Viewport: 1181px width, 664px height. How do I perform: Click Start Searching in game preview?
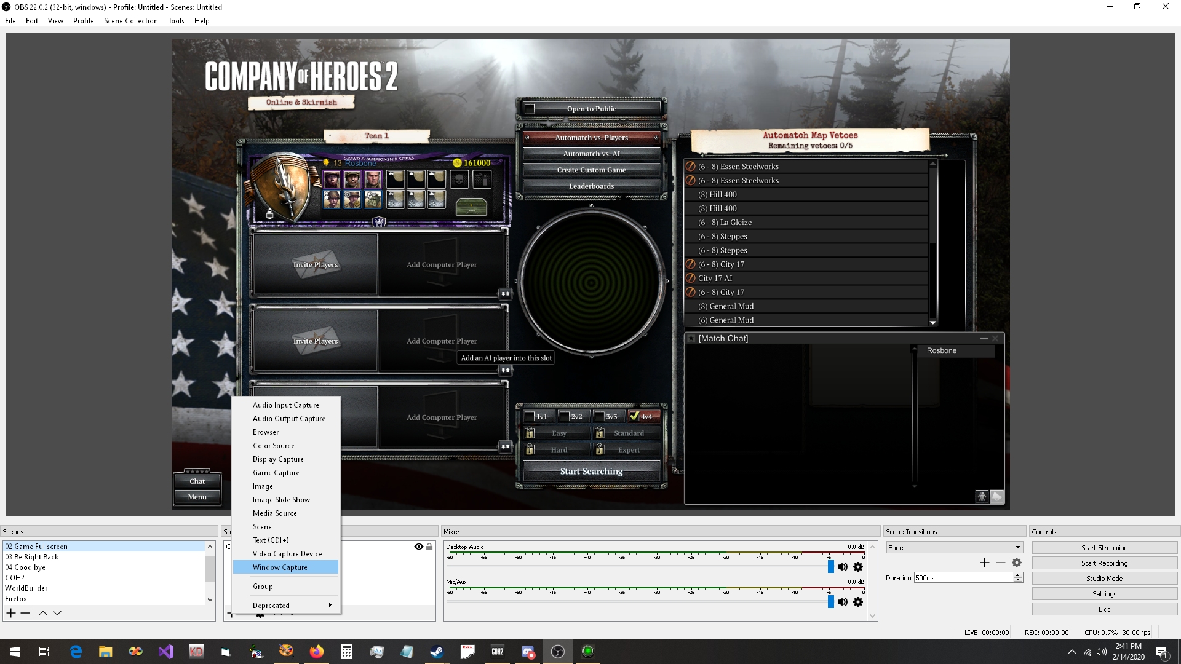[x=591, y=472]
